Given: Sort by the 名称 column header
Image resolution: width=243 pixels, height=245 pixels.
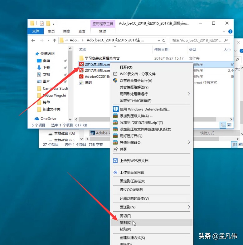Looking at the screenshot, I should (82, 50).
